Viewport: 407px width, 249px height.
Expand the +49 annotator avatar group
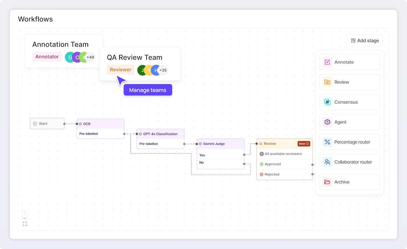point(90,57)
